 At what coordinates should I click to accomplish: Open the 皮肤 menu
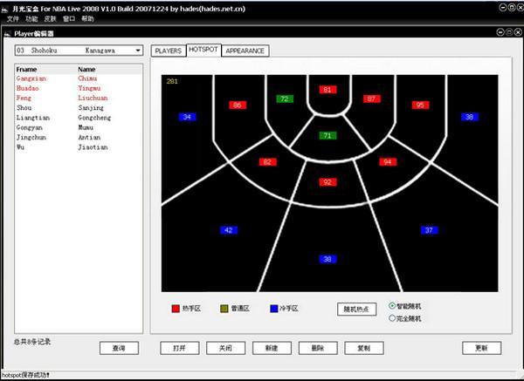51,18
